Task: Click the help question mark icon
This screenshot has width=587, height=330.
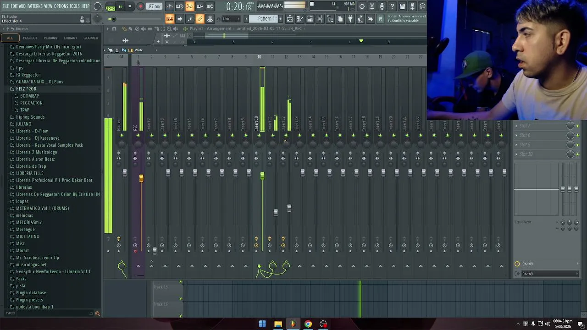Action: 392,6
